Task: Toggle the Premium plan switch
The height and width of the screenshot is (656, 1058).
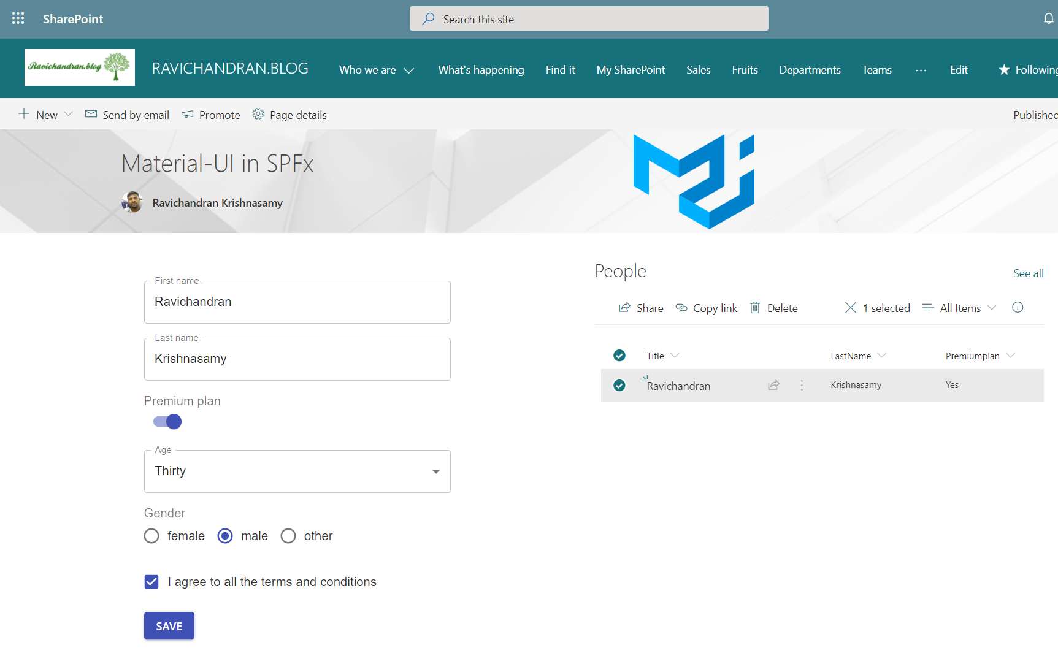Action: (x=167, y=422)
